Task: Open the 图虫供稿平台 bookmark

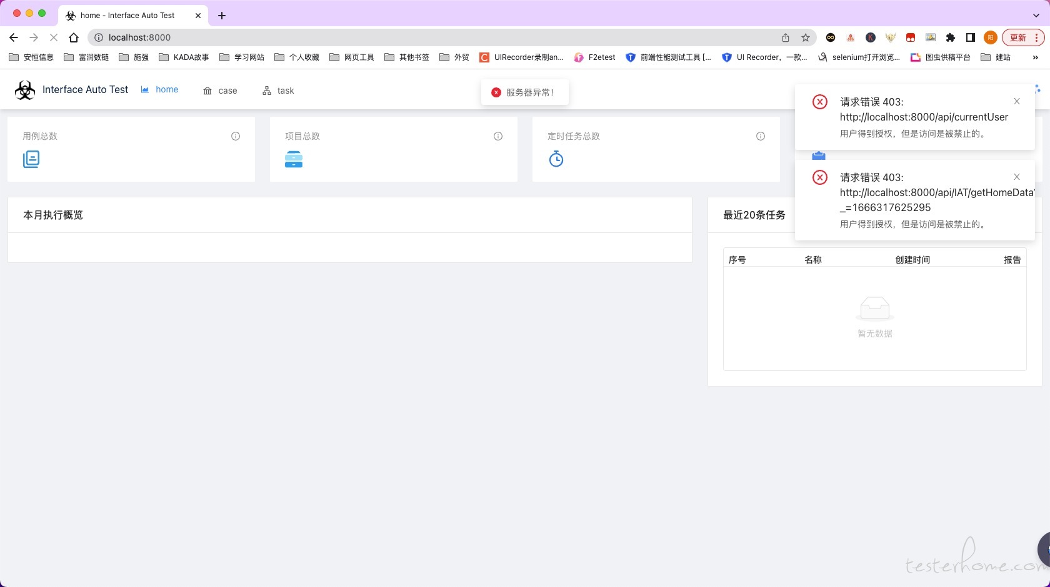Action: click(x=941, y=57)
